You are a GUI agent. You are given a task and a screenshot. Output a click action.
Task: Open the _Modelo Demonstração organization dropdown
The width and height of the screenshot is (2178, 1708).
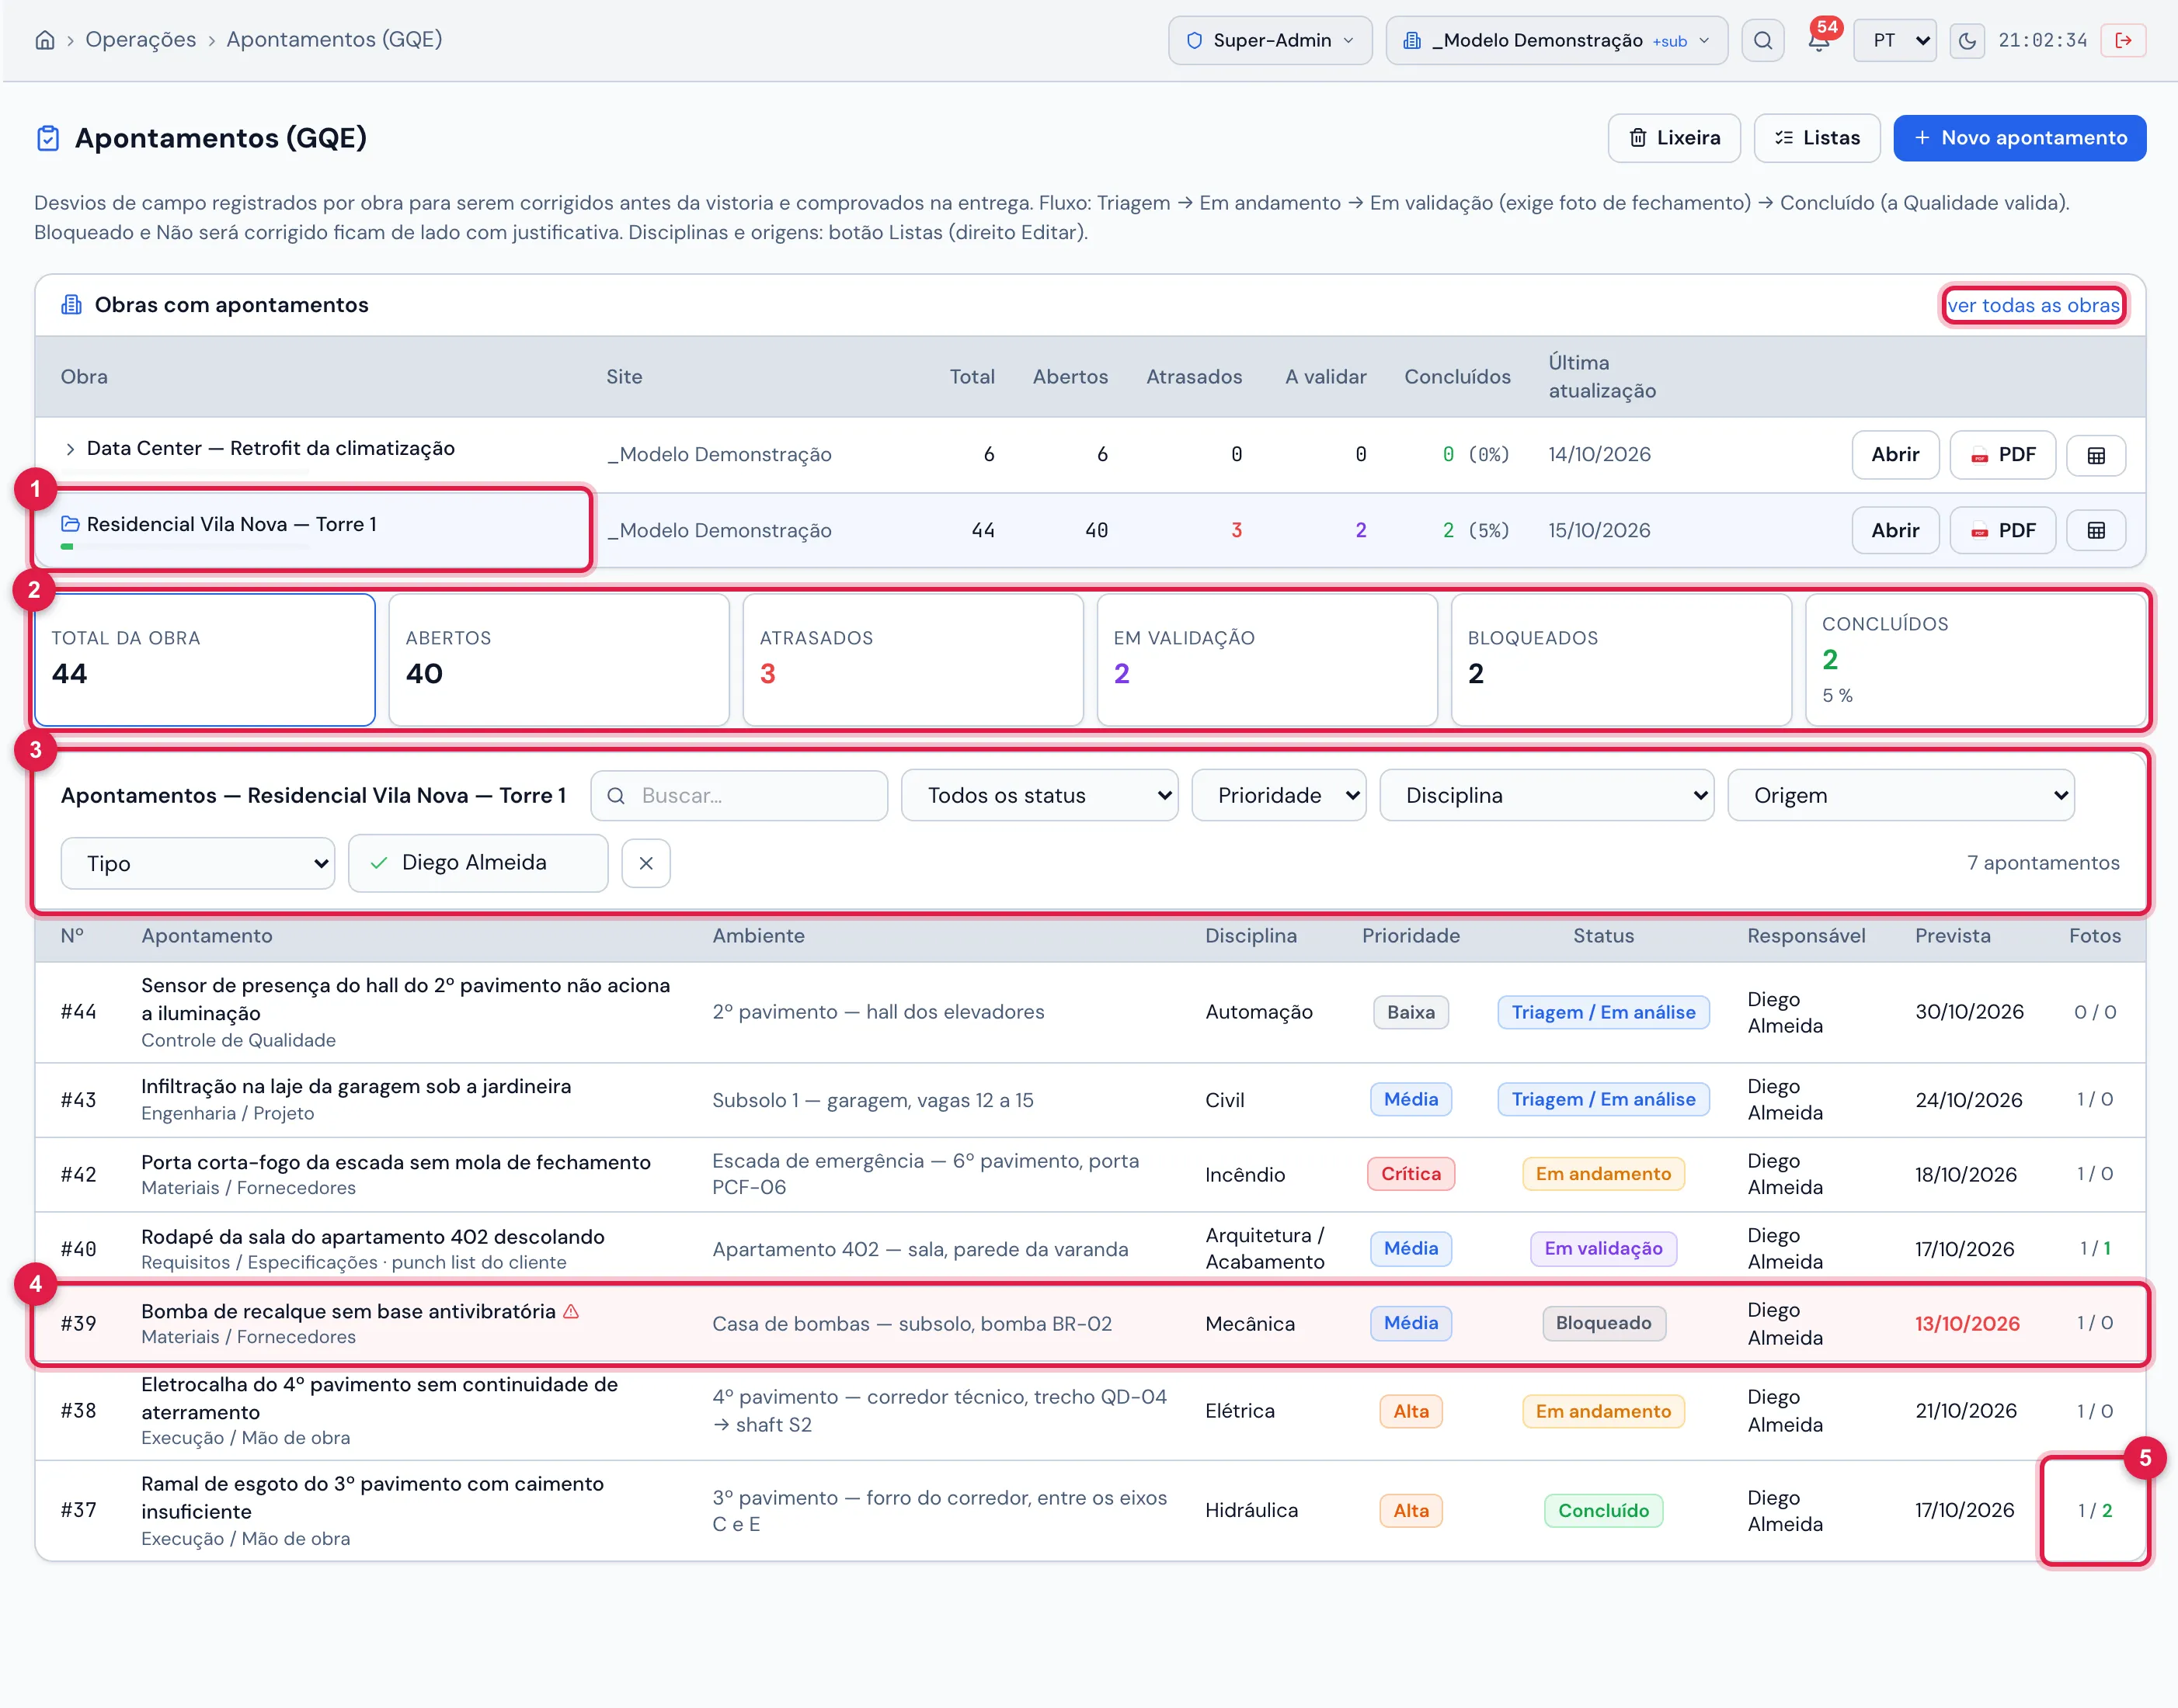coord(1557,40)
